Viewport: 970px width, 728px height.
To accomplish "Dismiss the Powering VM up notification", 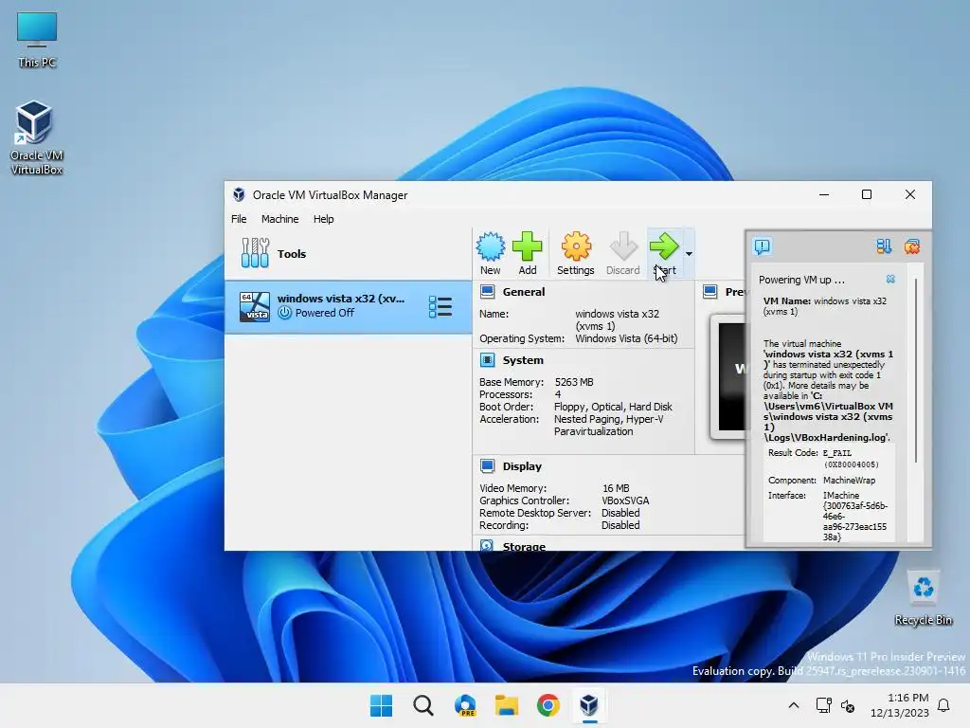I will (890, 280).
